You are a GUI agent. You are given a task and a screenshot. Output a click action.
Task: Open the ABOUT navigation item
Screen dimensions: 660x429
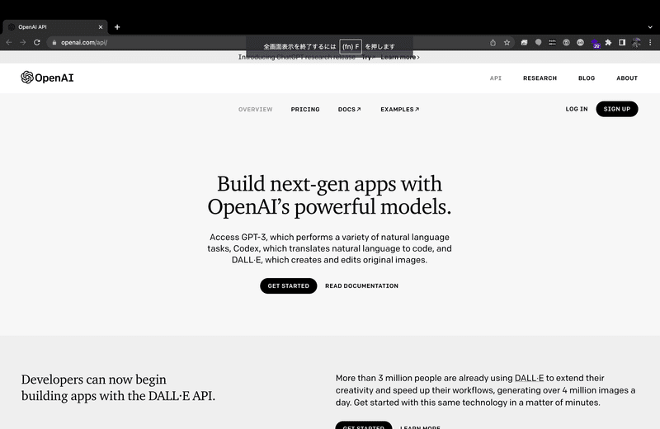point(627,78)
